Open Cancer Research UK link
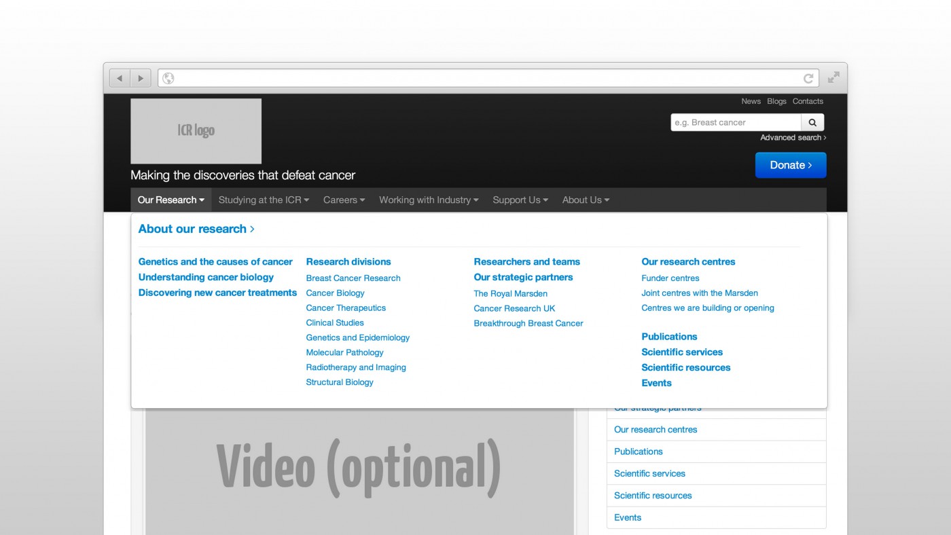Viewport: 951px width, 535px height. (x=514, y=308)
